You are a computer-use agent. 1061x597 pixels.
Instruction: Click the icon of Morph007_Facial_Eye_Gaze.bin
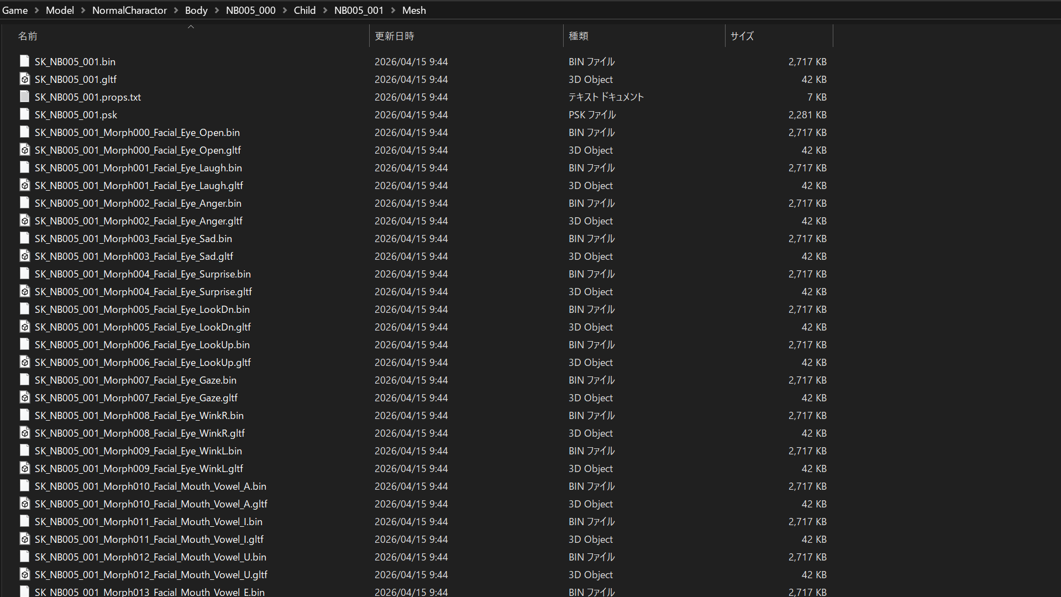tap(24, 380)
